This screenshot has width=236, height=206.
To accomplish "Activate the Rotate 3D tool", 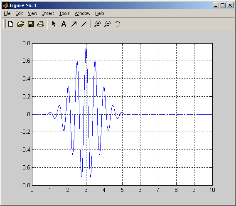I will [118, 24].
